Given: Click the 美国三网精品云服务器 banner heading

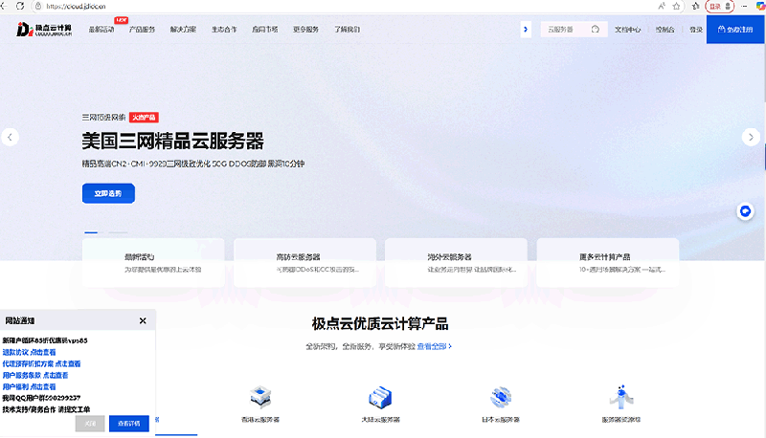Looking at the screenshot, I should click(x=173, y=141).
